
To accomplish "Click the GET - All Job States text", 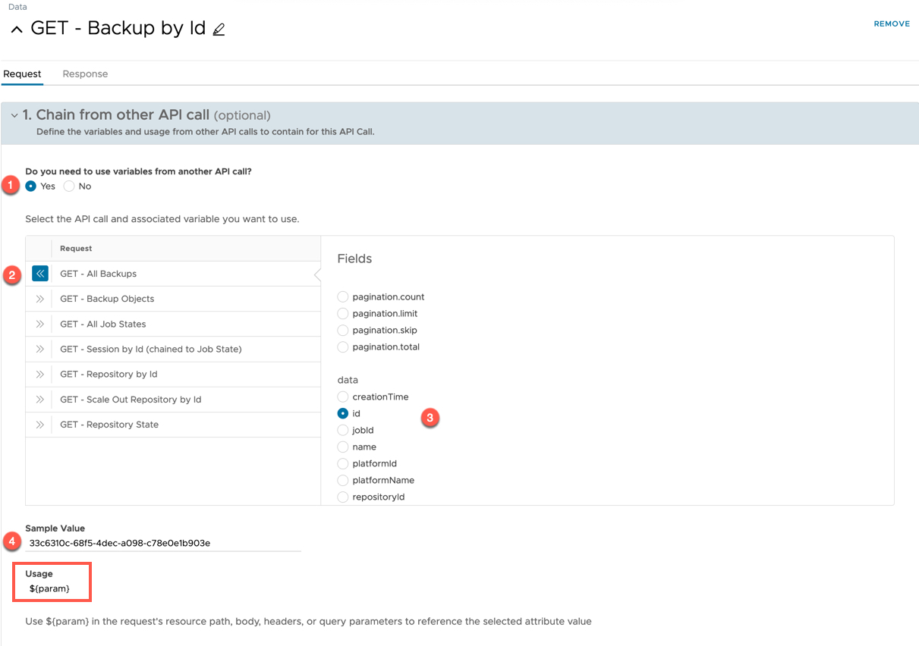I will tap(103, 324).
